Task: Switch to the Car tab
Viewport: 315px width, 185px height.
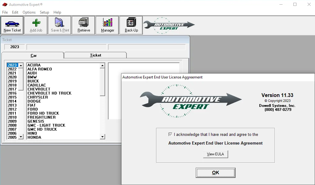Action: [x=33, y=55]
